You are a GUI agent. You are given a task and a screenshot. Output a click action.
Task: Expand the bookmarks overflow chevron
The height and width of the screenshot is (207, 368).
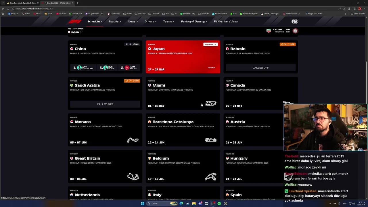(x=346, y=14)
